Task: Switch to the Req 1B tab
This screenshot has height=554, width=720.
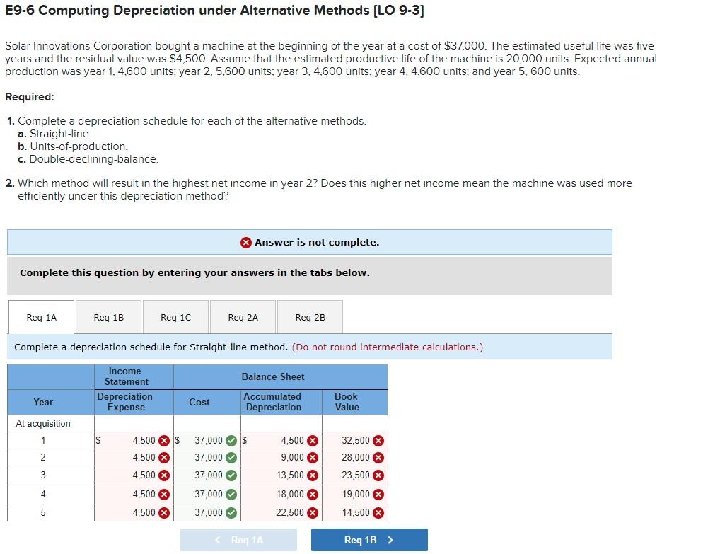Action: [108, 317]
